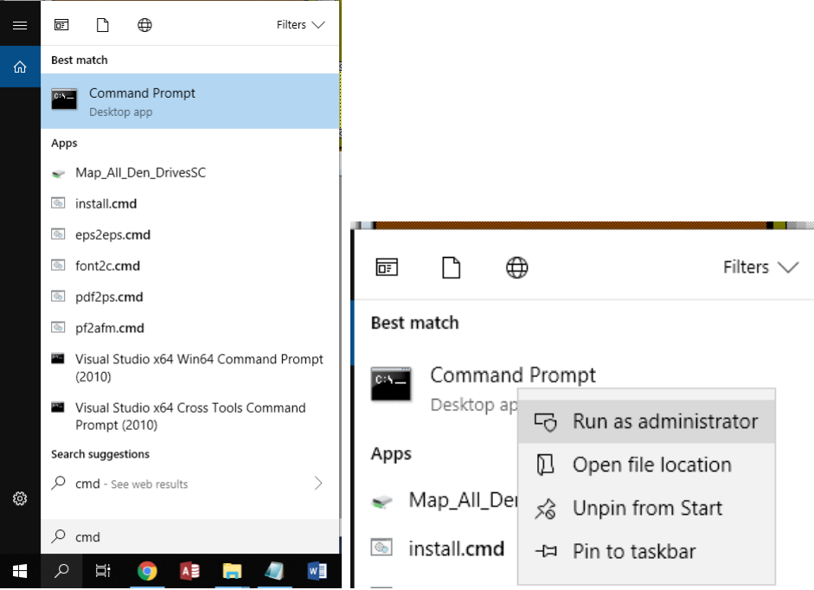Open the hamburger menu in the Start sidebar
Viewport: 814px width, 590px height.
(x=20, y=25)
